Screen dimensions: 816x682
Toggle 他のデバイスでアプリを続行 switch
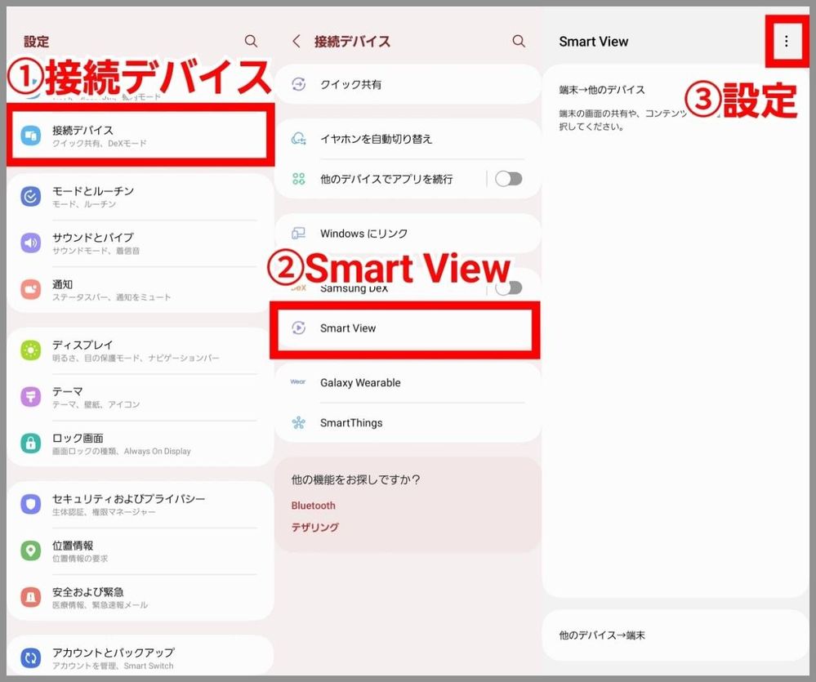click(x=508, y=179)
